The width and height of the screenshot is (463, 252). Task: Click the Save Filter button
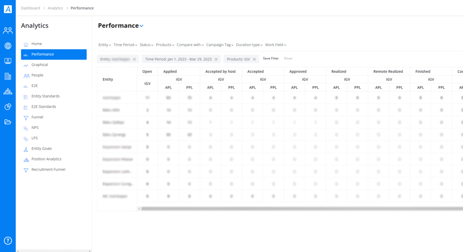pos(271,58)
